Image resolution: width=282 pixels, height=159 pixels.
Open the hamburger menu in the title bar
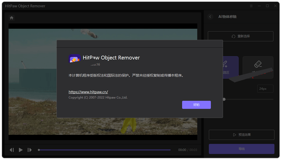click(251, 6)
